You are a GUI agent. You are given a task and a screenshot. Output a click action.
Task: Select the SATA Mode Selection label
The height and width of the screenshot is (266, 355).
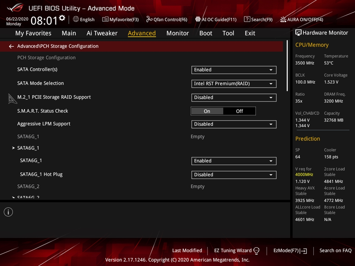tap(40, 83)
